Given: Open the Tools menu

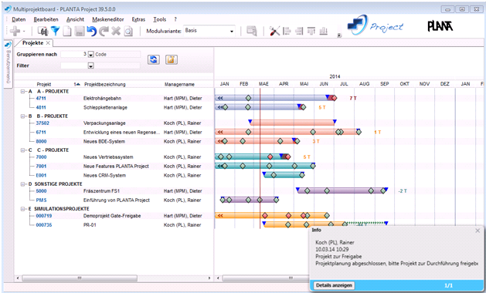Looking at the screenshot, I should (x=160, y=19).
